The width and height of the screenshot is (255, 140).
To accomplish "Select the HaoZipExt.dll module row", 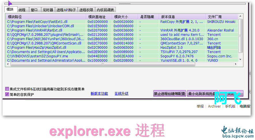I will click(122, 48).
